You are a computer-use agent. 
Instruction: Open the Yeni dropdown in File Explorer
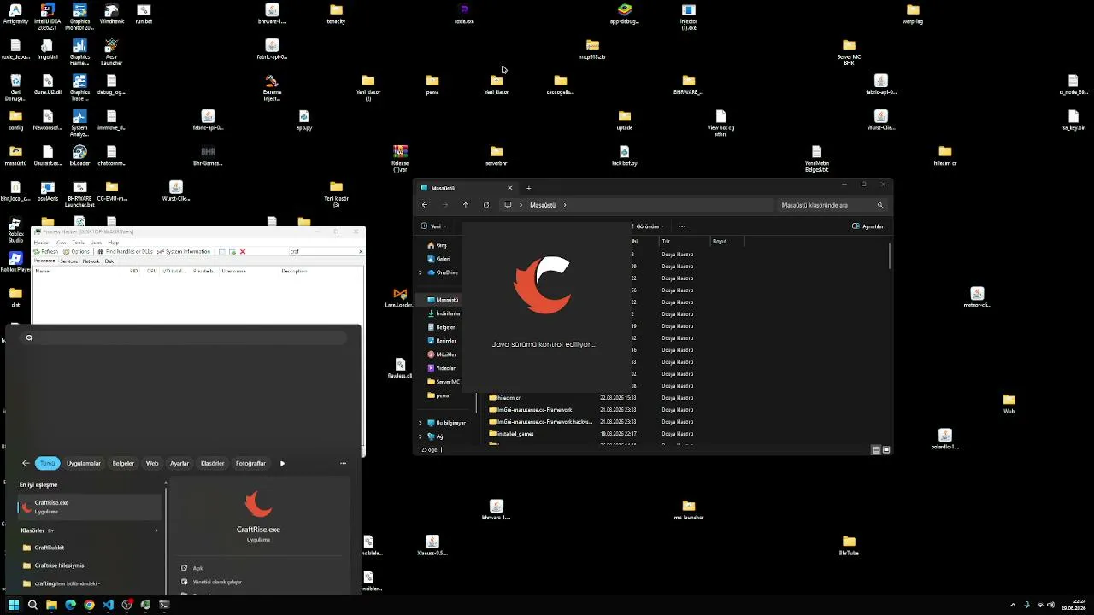pos(435,226)
